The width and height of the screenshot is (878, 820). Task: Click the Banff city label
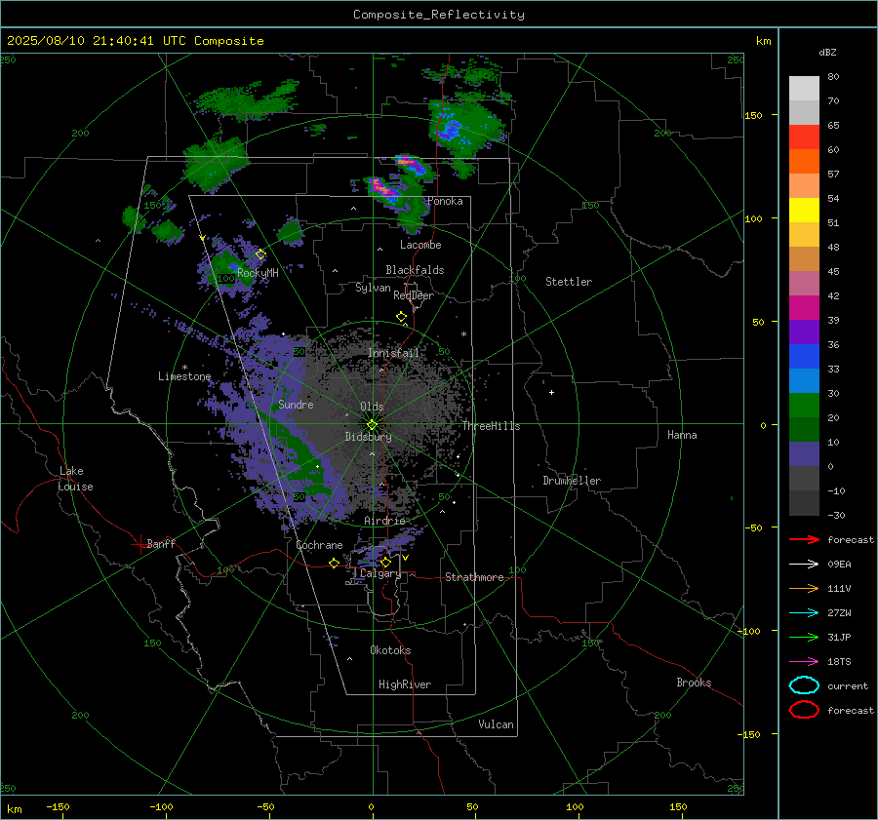pyautogui.click(x=161, y=544)
